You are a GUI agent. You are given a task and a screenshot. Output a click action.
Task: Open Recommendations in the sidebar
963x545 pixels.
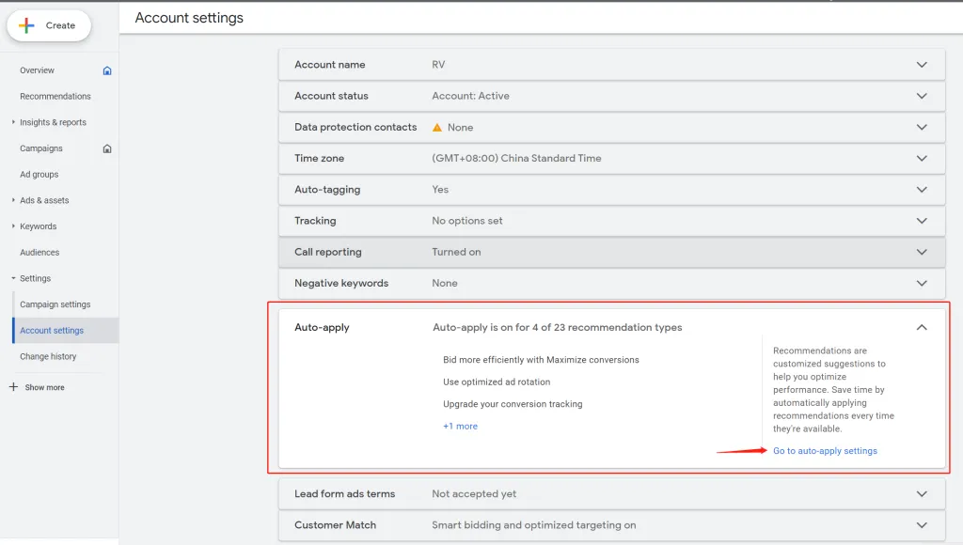point(55,97)
